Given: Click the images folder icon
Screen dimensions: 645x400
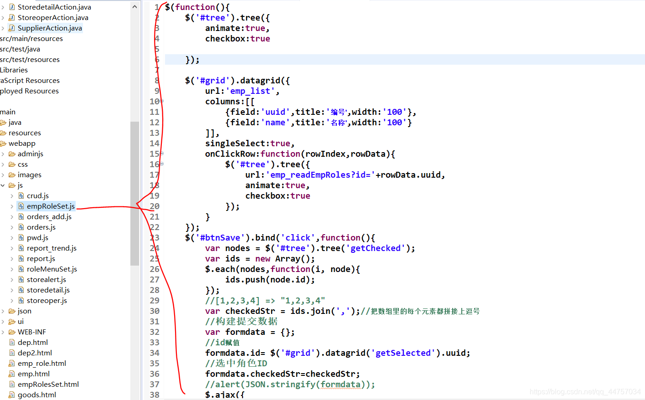Looking at the screenshot, I should click(12, 174).
